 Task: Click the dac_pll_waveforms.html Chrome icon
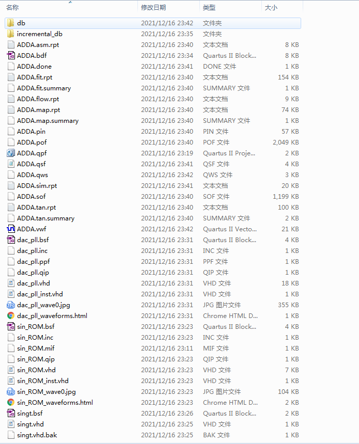(11, 316)
